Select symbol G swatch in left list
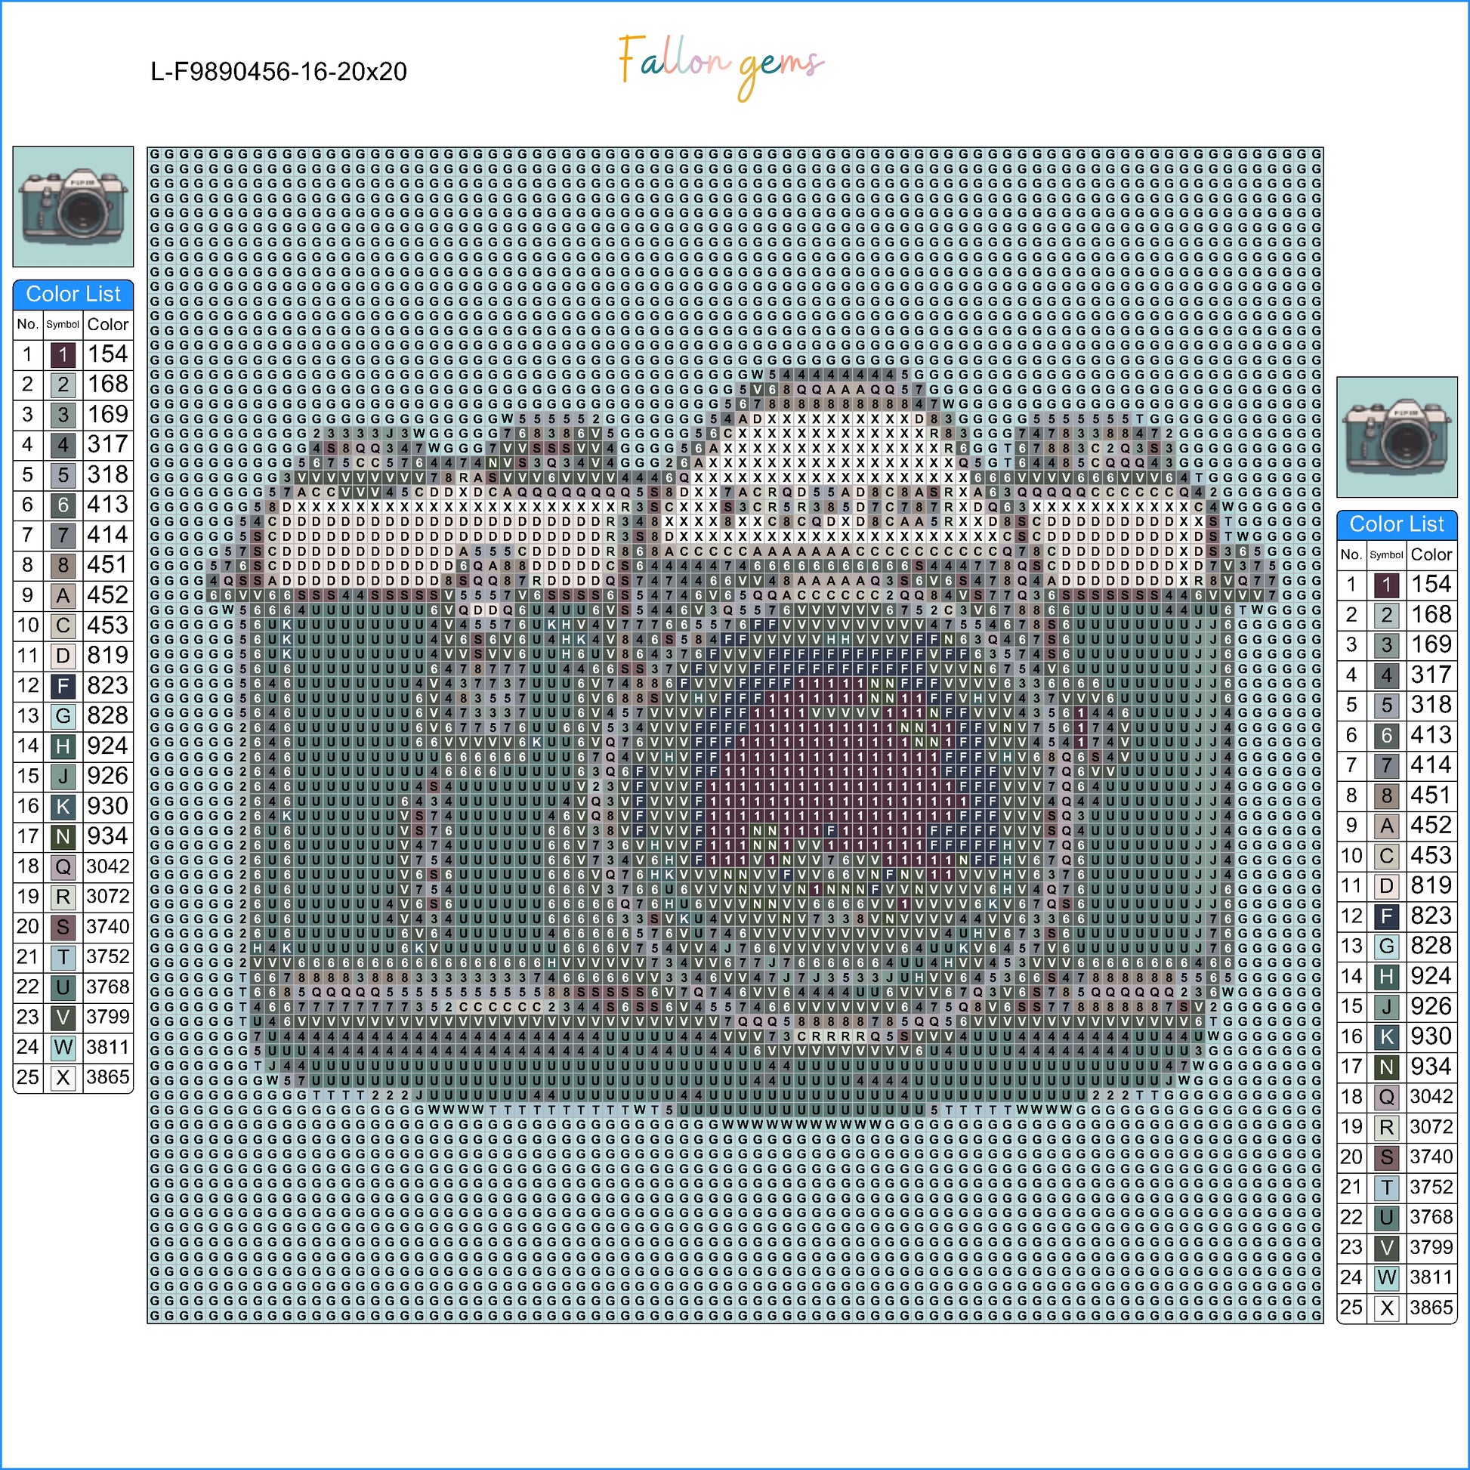 [63, 716]
